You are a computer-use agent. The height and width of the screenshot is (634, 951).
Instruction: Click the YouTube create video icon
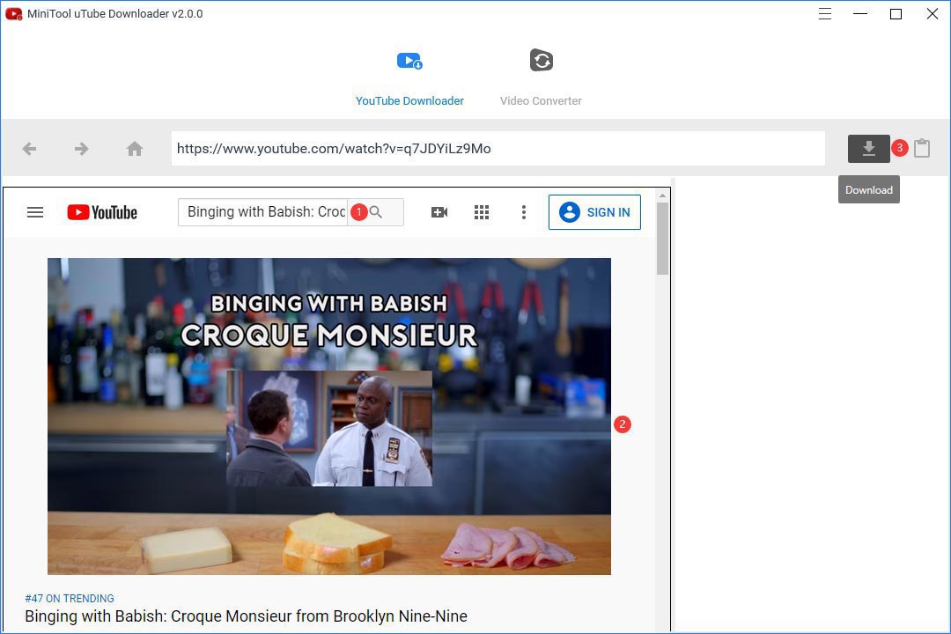439,212
